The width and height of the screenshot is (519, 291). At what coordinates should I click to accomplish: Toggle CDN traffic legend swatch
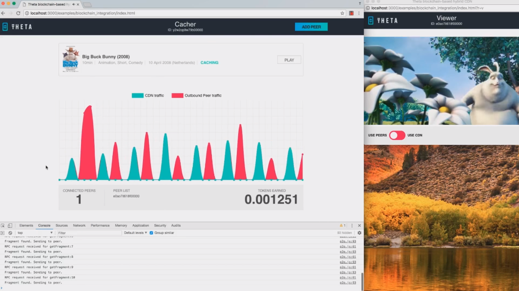click(x=137, y=96)
